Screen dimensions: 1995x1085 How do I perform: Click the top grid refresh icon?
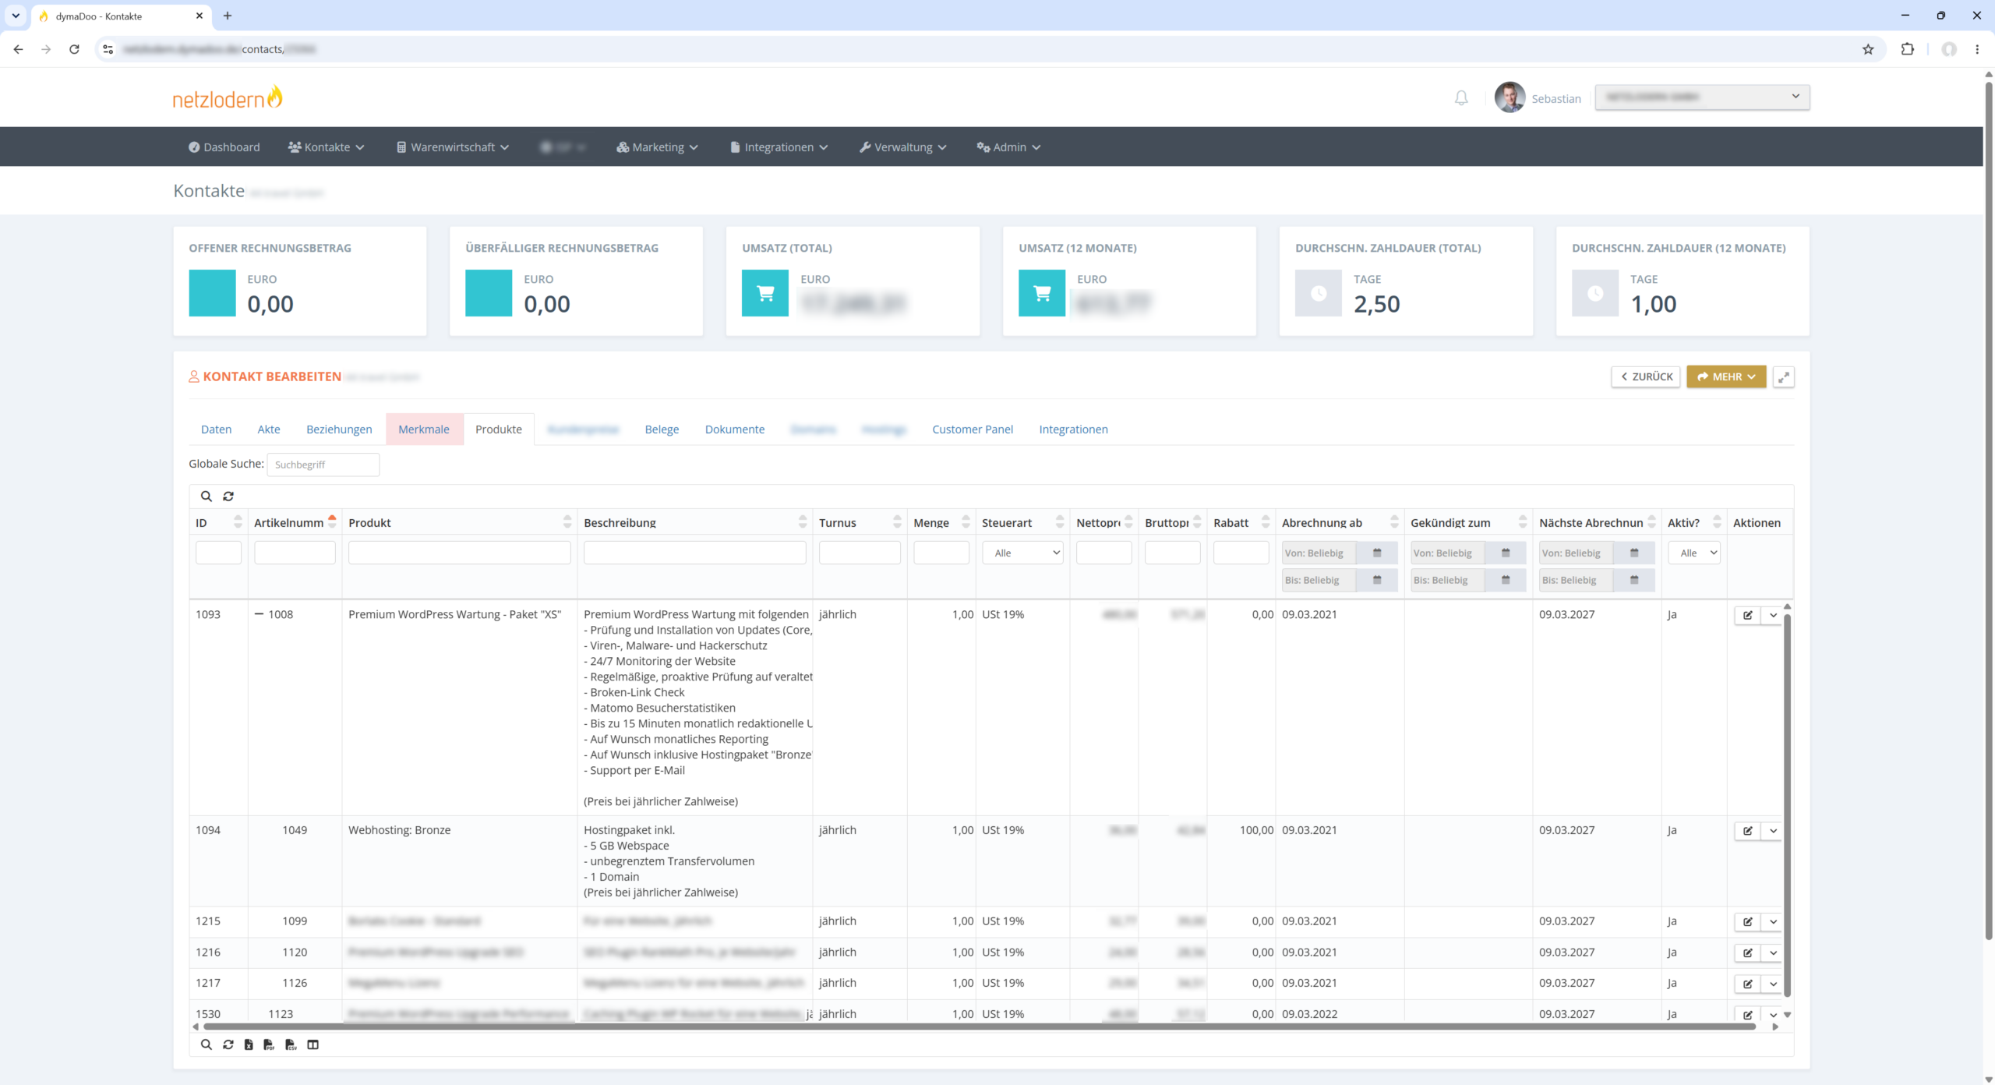[x=228, y=497]
